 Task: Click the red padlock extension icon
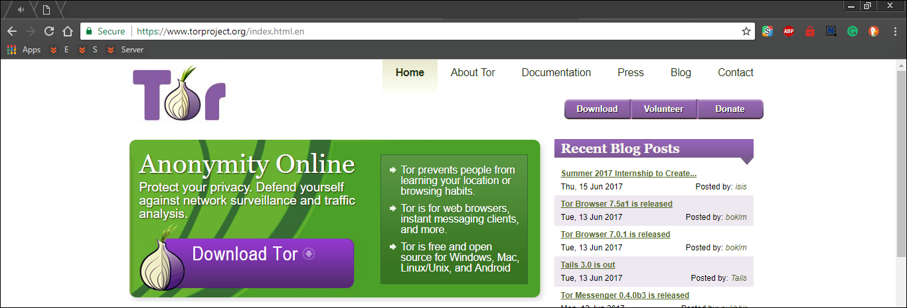pos(809,31)
